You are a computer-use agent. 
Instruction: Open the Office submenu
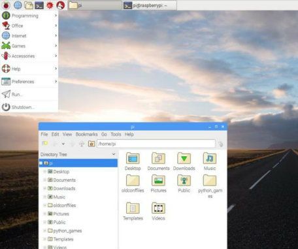(29, 25)
